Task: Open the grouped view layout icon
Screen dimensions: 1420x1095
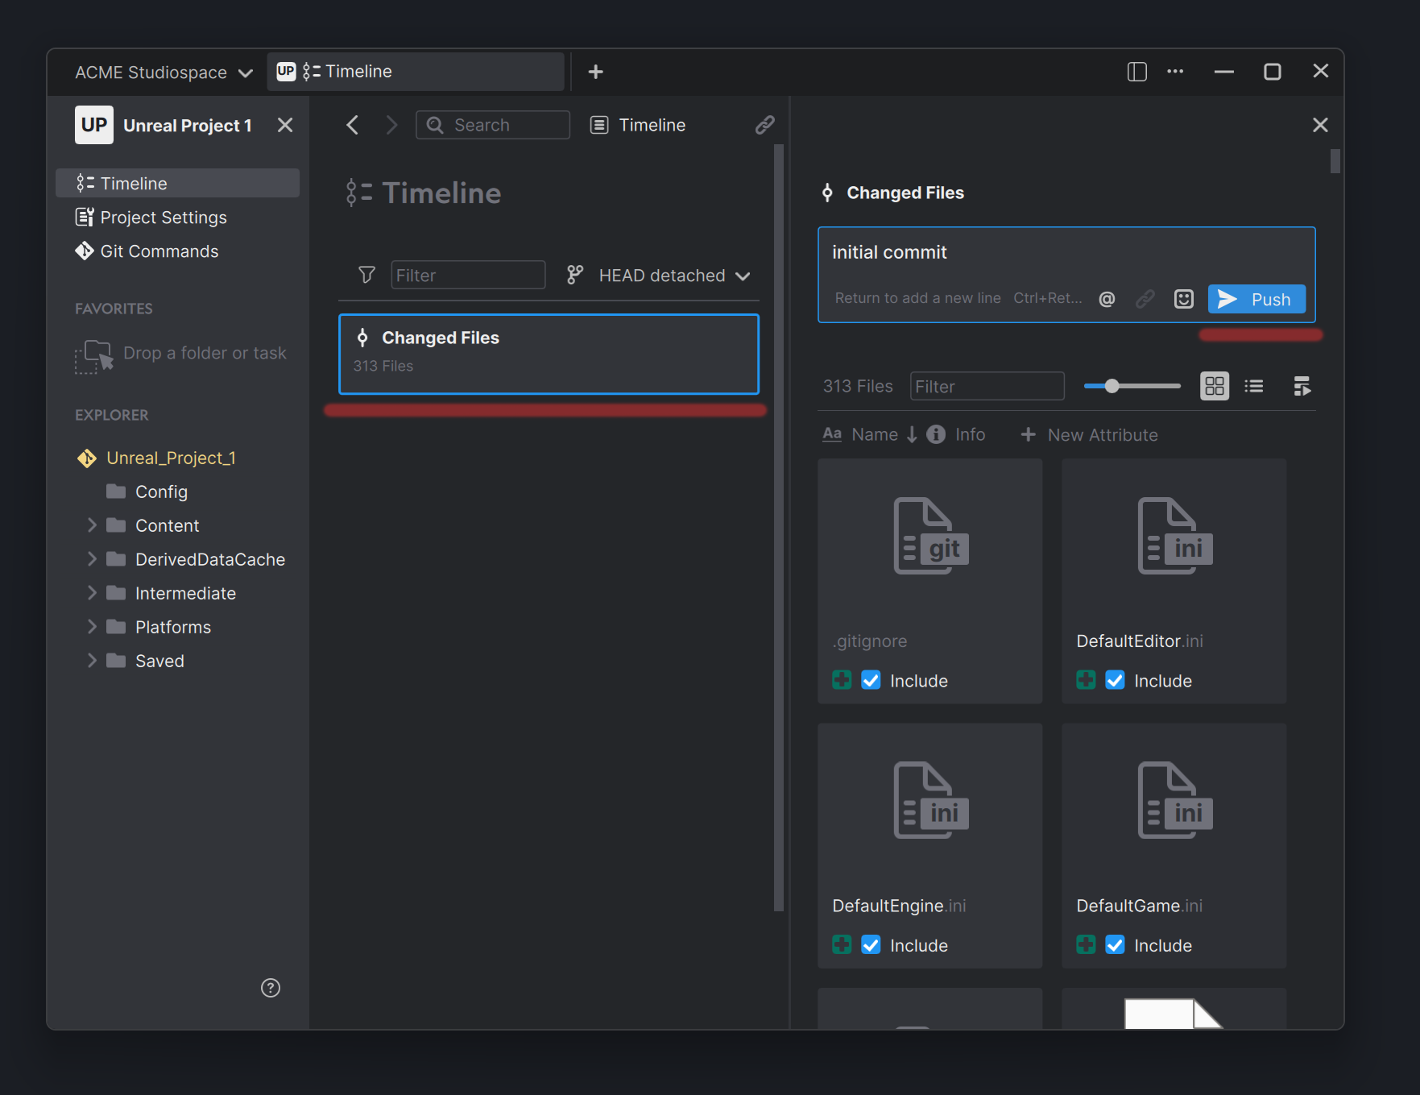Action: pyautogui.click(x=1302, y=386)
